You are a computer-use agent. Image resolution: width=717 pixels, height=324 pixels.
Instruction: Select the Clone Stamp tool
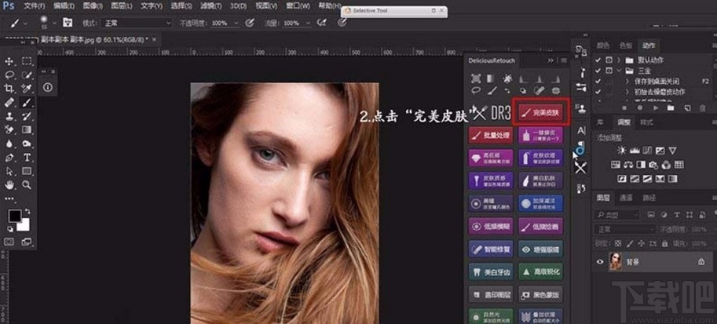[9, 116]
